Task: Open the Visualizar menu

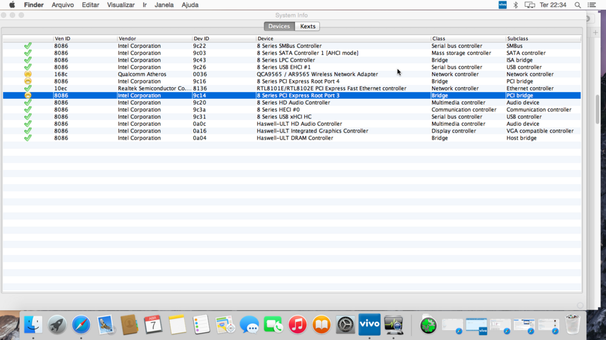Action: (121, 5)
